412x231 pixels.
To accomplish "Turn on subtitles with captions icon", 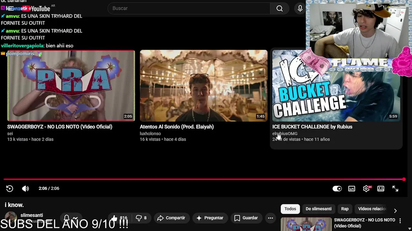I will pyautogui.click(x=352, y=189).
